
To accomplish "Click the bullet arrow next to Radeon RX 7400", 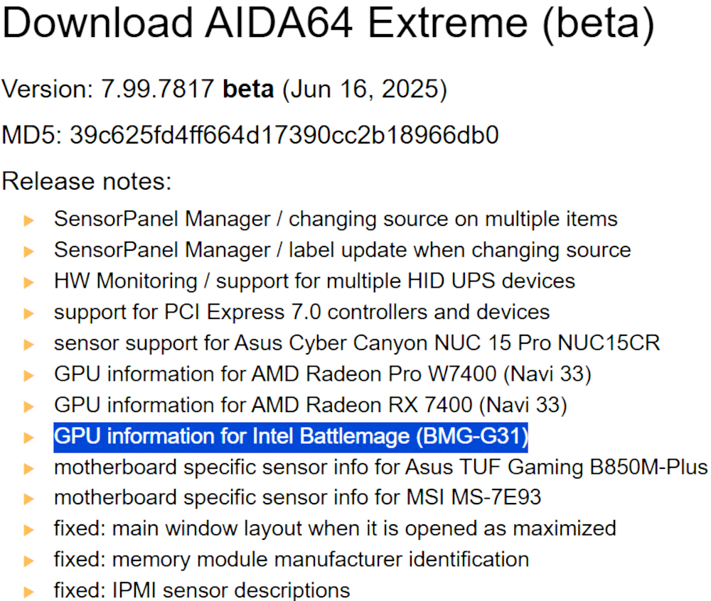I will tap(28, 406).
